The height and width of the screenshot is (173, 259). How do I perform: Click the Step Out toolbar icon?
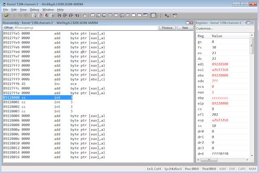[x=72, y=15]
